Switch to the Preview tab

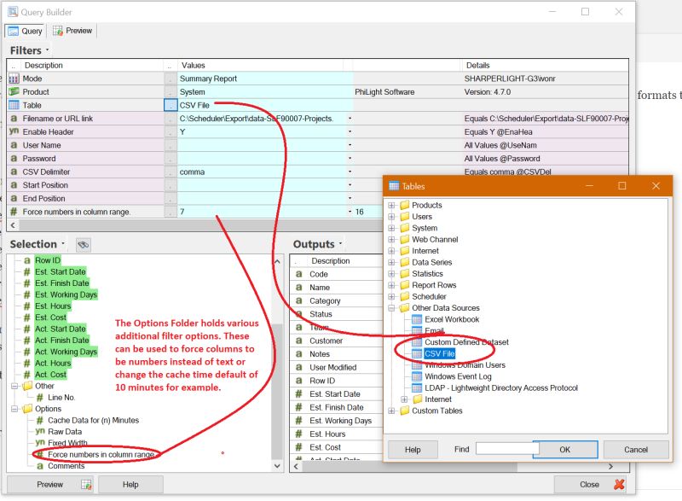click(72, 30)
